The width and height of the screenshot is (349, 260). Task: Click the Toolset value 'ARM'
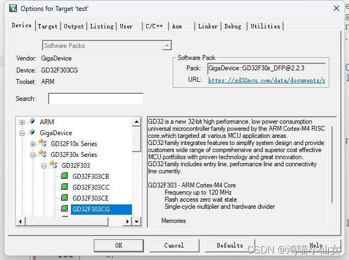[47, 82]
